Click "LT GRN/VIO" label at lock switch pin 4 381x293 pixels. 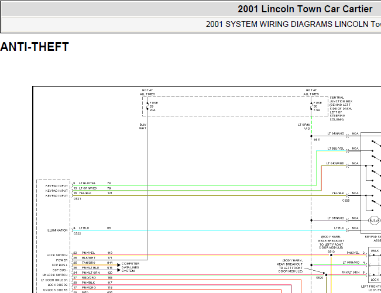click(x=351, y=263)
